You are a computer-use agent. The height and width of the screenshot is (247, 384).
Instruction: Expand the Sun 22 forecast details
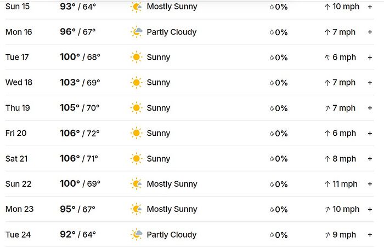coord(370,184)
